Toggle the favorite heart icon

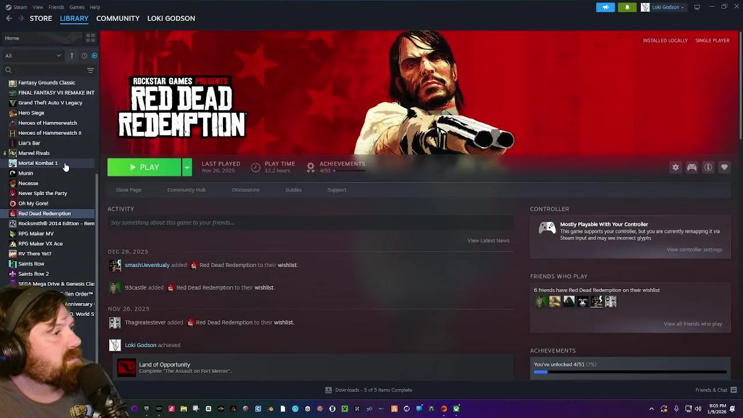(x=724, y=167)
